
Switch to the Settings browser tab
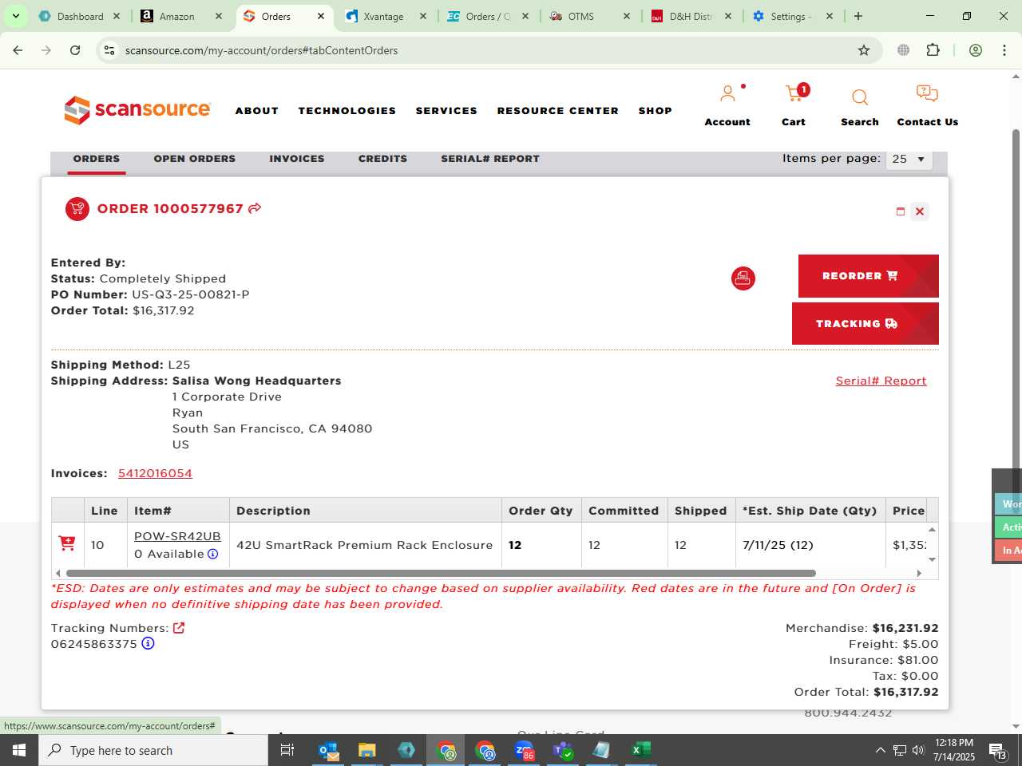(793, 16)
